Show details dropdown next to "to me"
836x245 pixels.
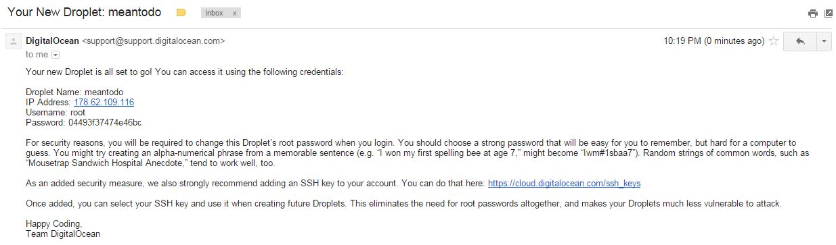coord(56,55)
